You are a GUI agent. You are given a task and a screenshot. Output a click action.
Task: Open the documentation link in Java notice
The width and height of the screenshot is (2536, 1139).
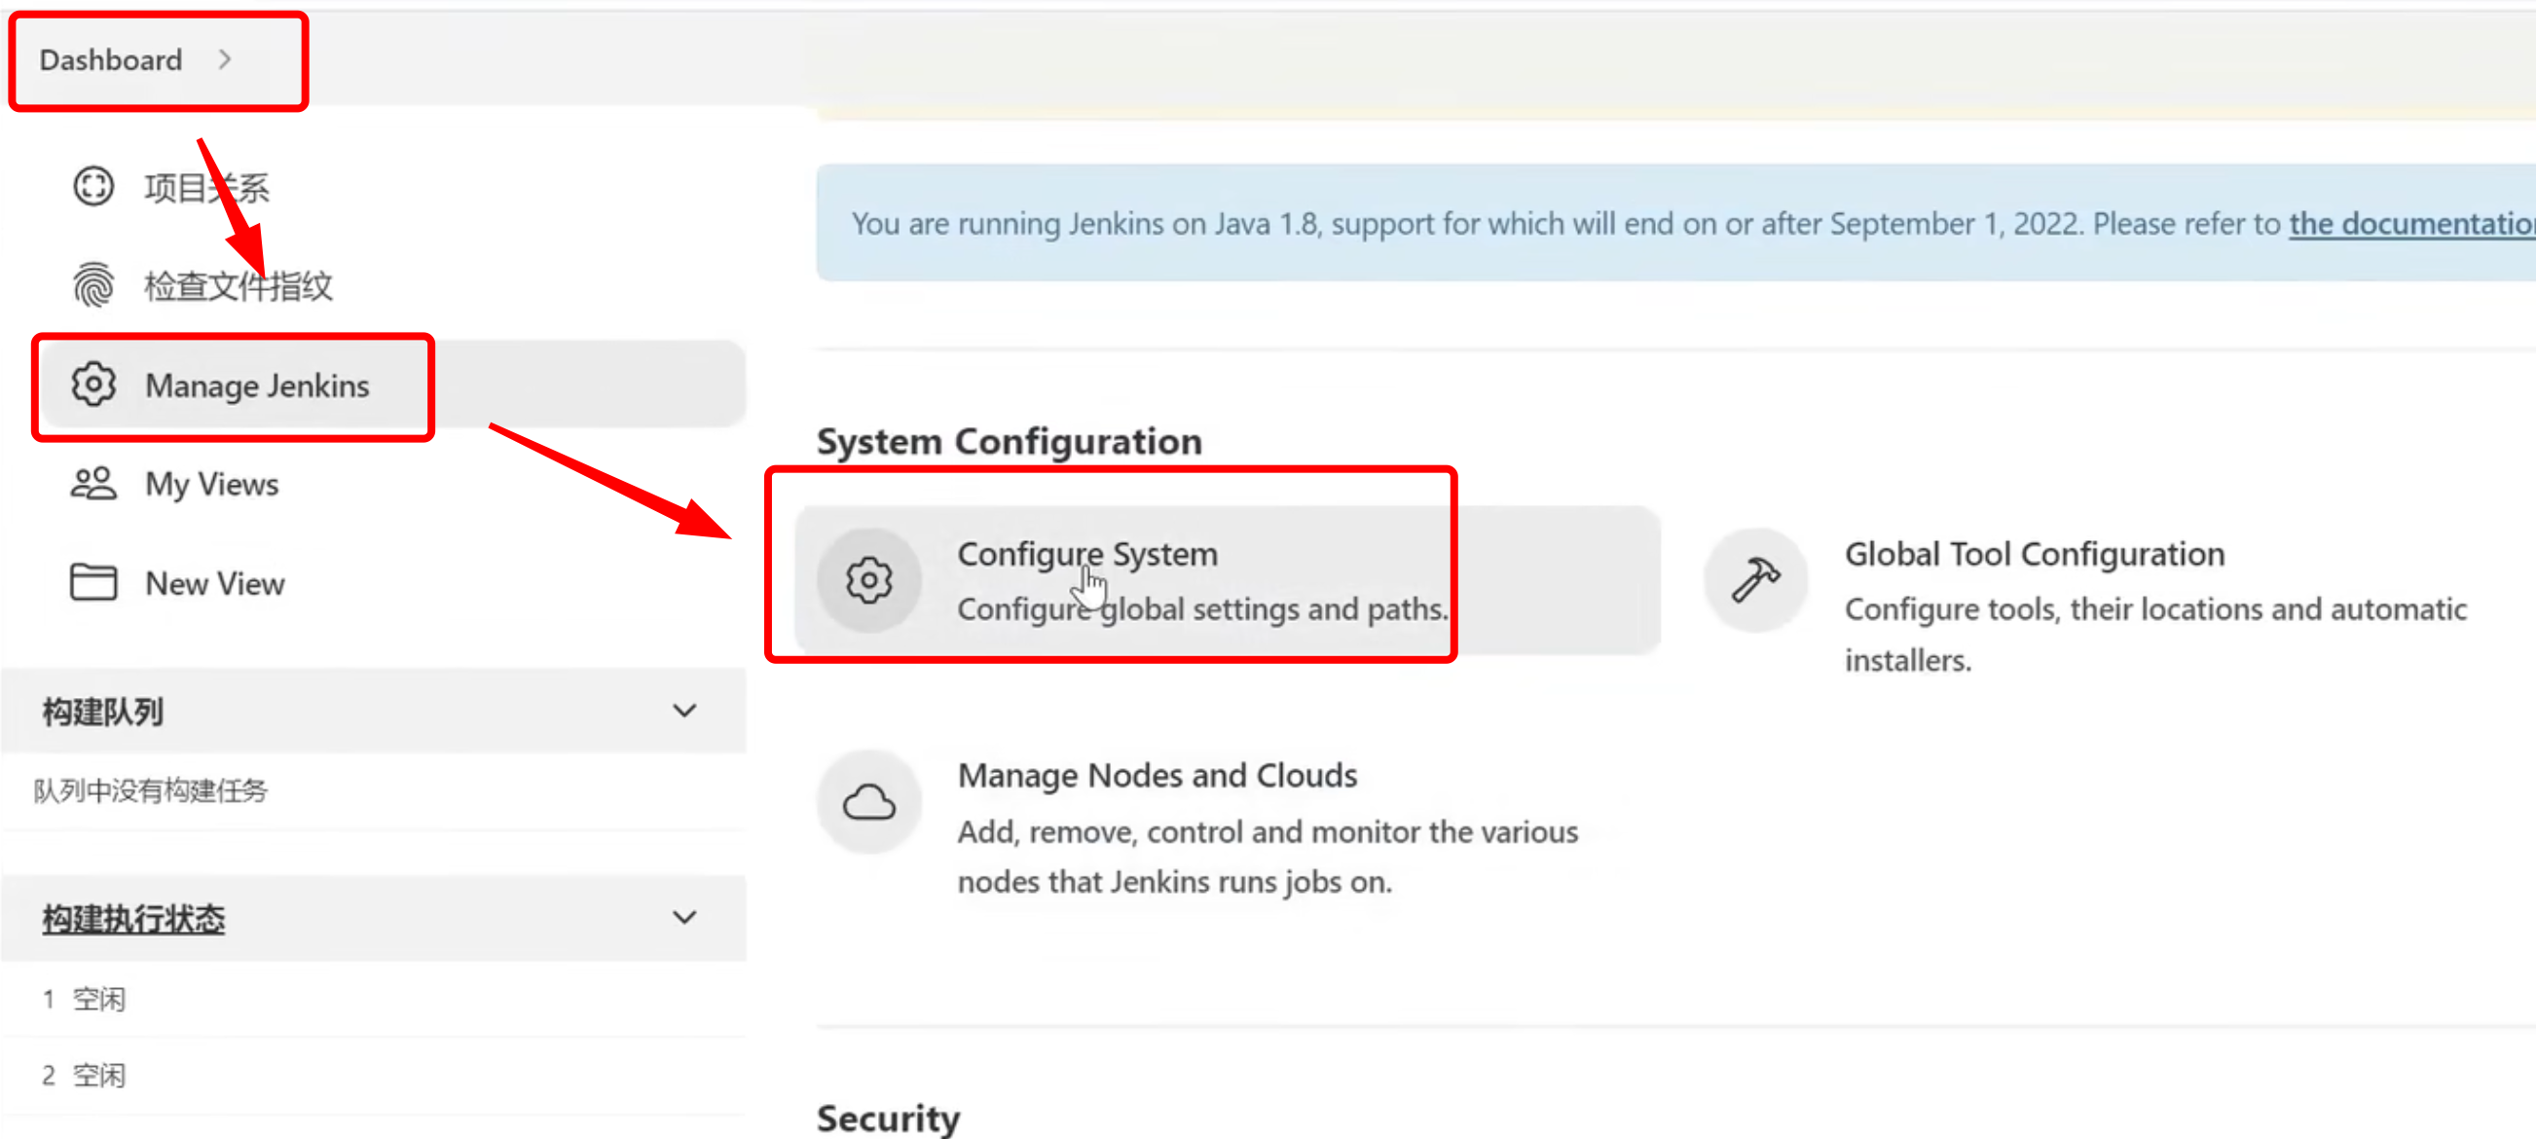(2412, 224)
